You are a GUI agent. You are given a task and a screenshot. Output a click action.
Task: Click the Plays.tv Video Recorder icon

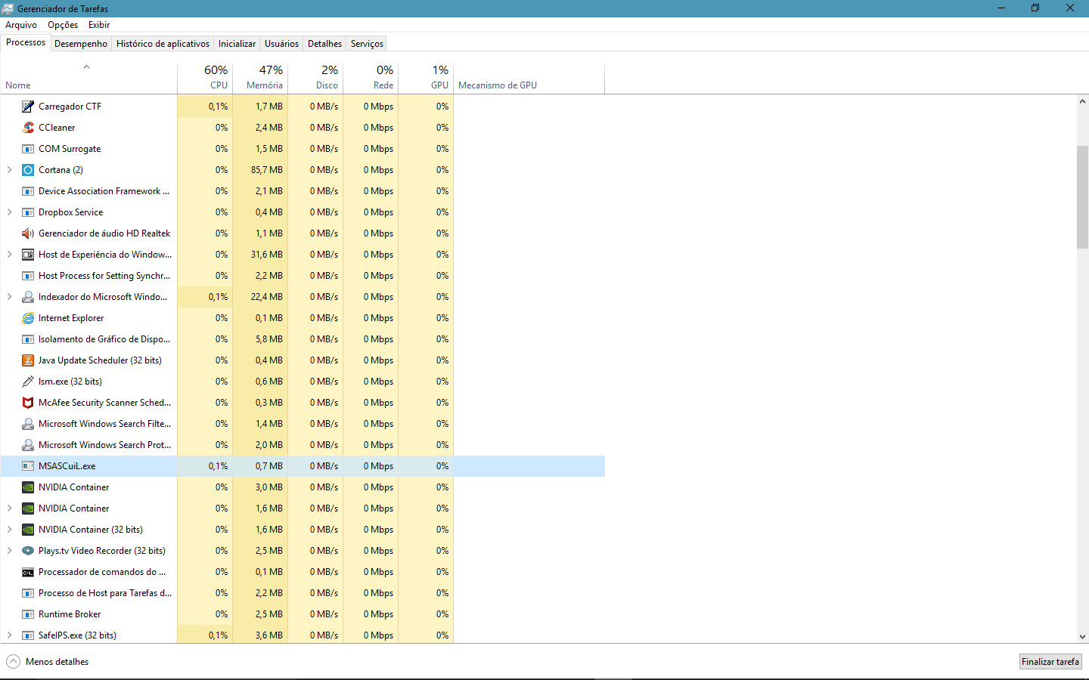[x=28, y=551]
